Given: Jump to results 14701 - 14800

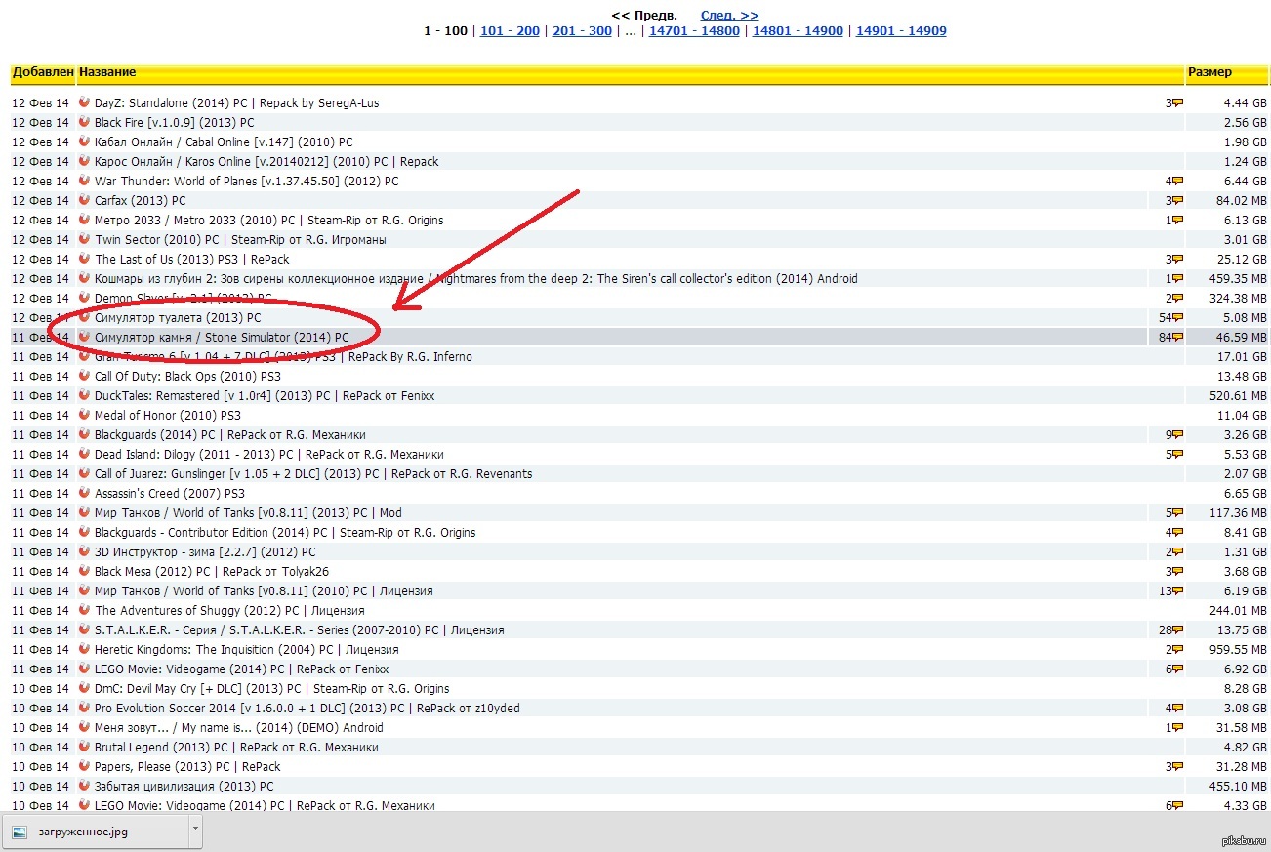Looking at the screenshot, I should pyautogui.click(x=694, y=30).
